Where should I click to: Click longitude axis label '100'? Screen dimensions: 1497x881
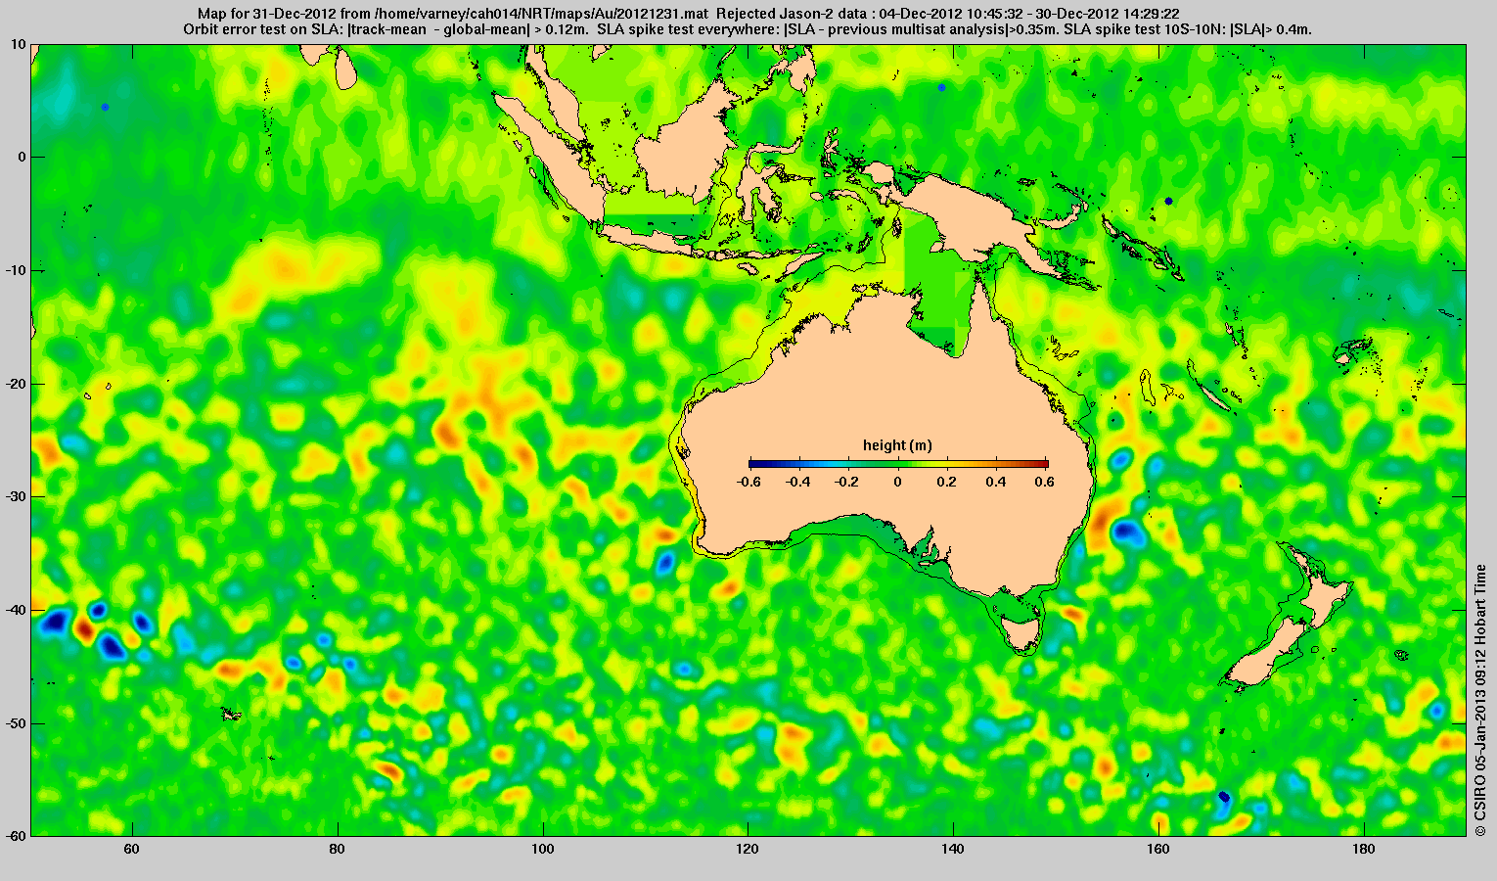click(542, 849)
